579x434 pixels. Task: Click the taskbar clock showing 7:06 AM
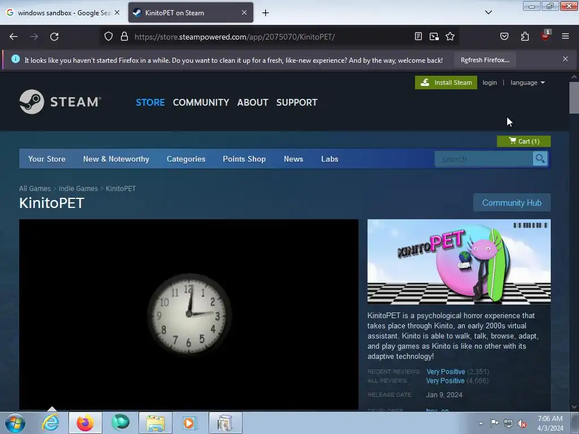tap(550, 423)
